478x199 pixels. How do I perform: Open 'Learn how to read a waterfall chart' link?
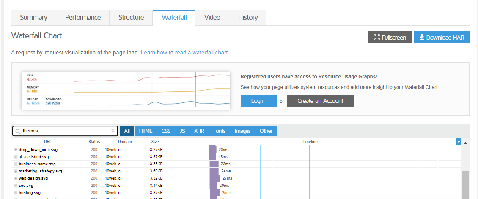coord(184,53)
